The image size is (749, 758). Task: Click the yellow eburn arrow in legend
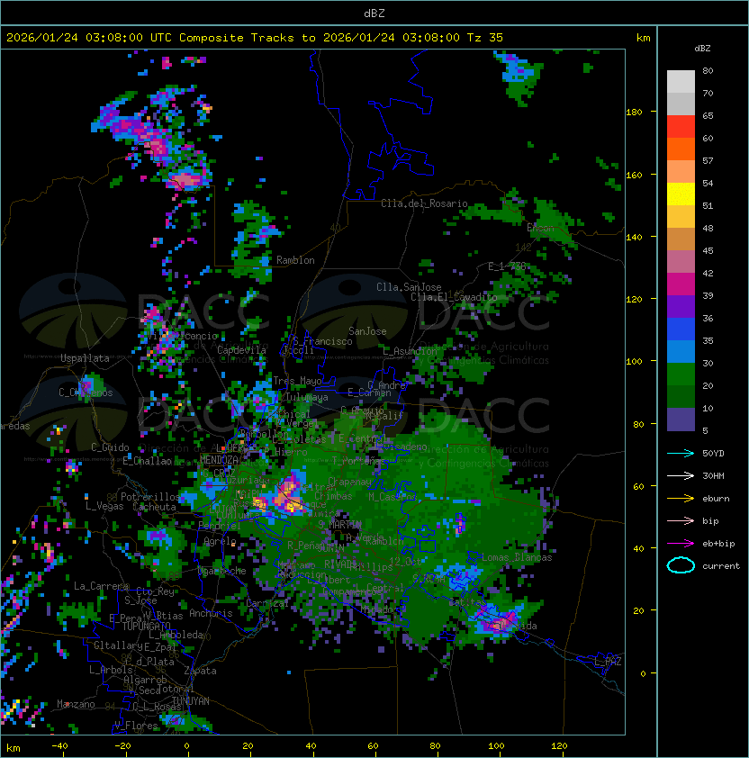point(681,499)
